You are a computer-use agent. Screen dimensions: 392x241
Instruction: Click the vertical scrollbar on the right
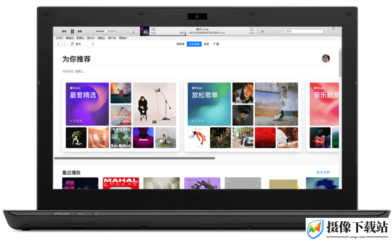click(x=340, y=64)
